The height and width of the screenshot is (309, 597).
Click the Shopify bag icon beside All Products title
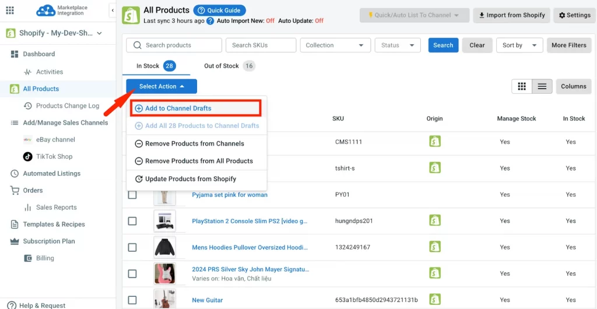131,15
